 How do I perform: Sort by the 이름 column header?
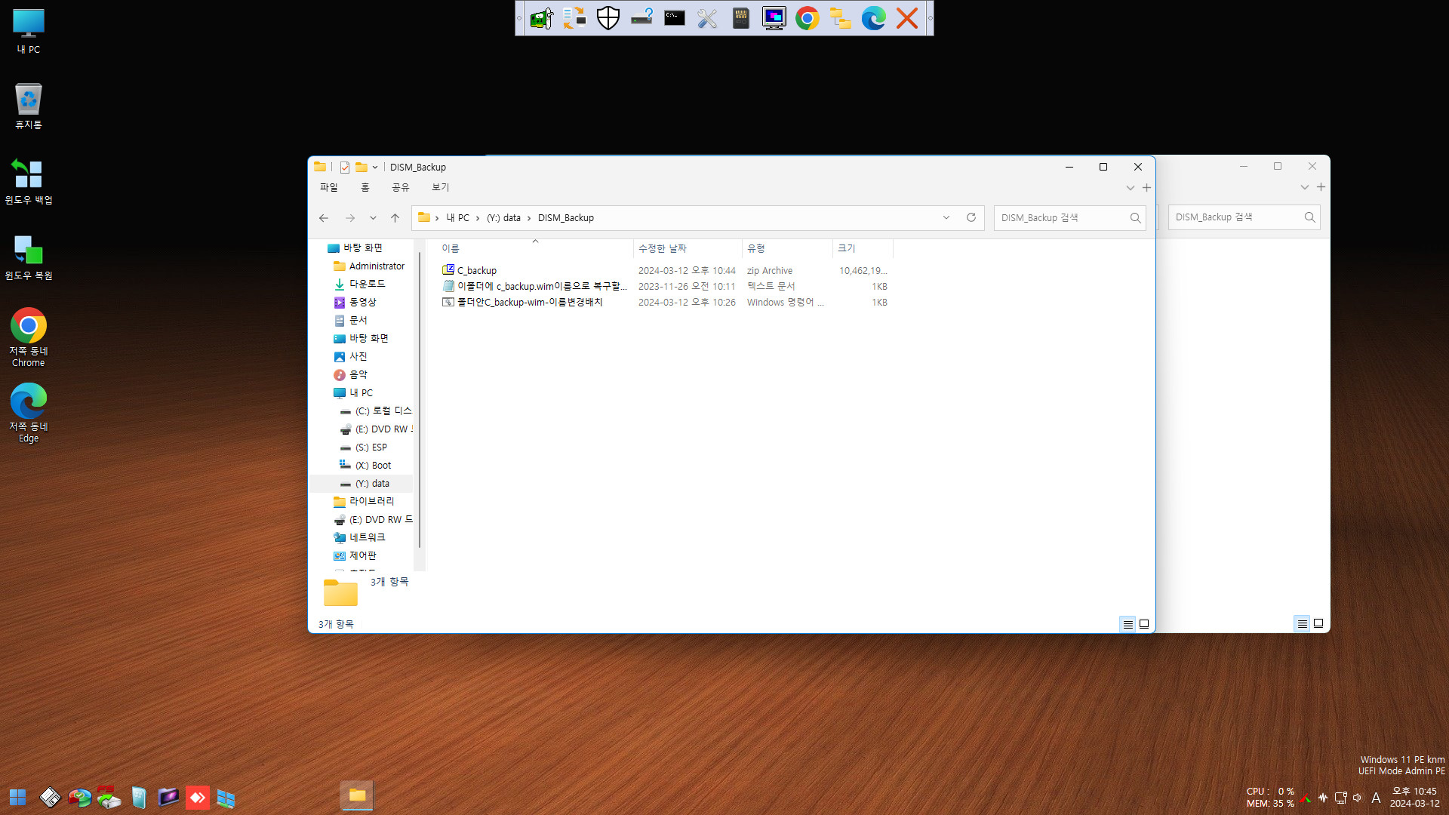535,248
